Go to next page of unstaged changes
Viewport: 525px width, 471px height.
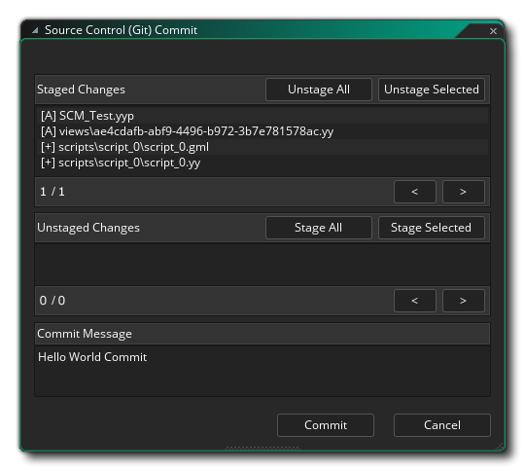[463, 301]
